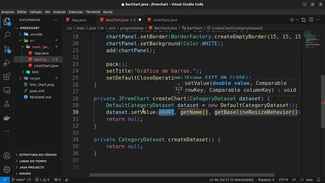Open the Editar menu

pos(22,12)
